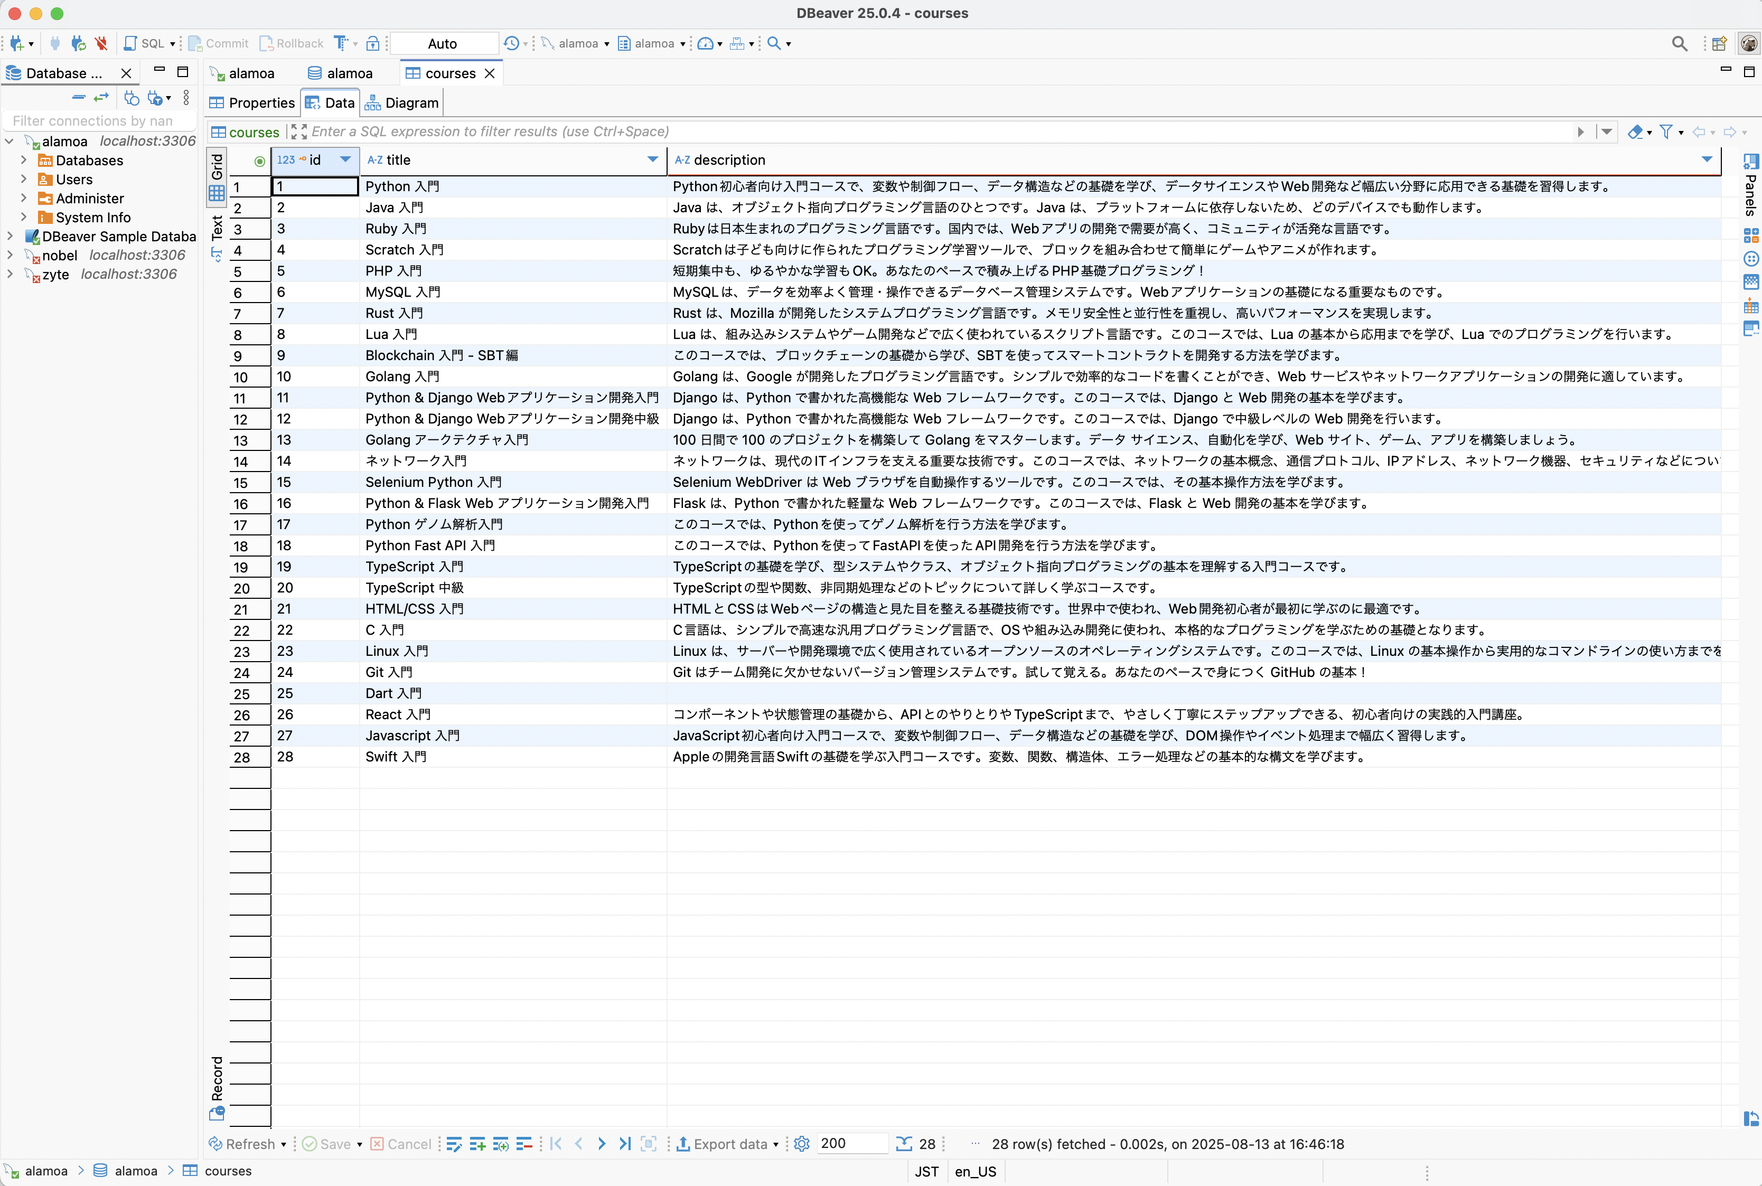
Task: Click the data viewer settings gear icon
Action: pos(802,1144)
